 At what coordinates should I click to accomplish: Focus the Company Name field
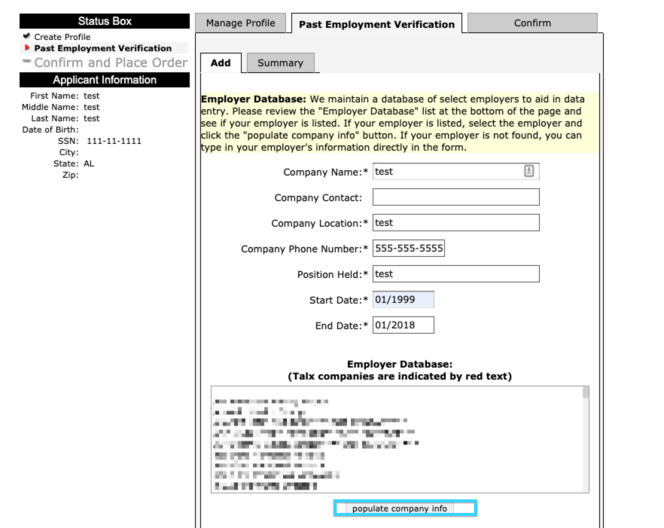pyautogui.click(x=456, y=171)
